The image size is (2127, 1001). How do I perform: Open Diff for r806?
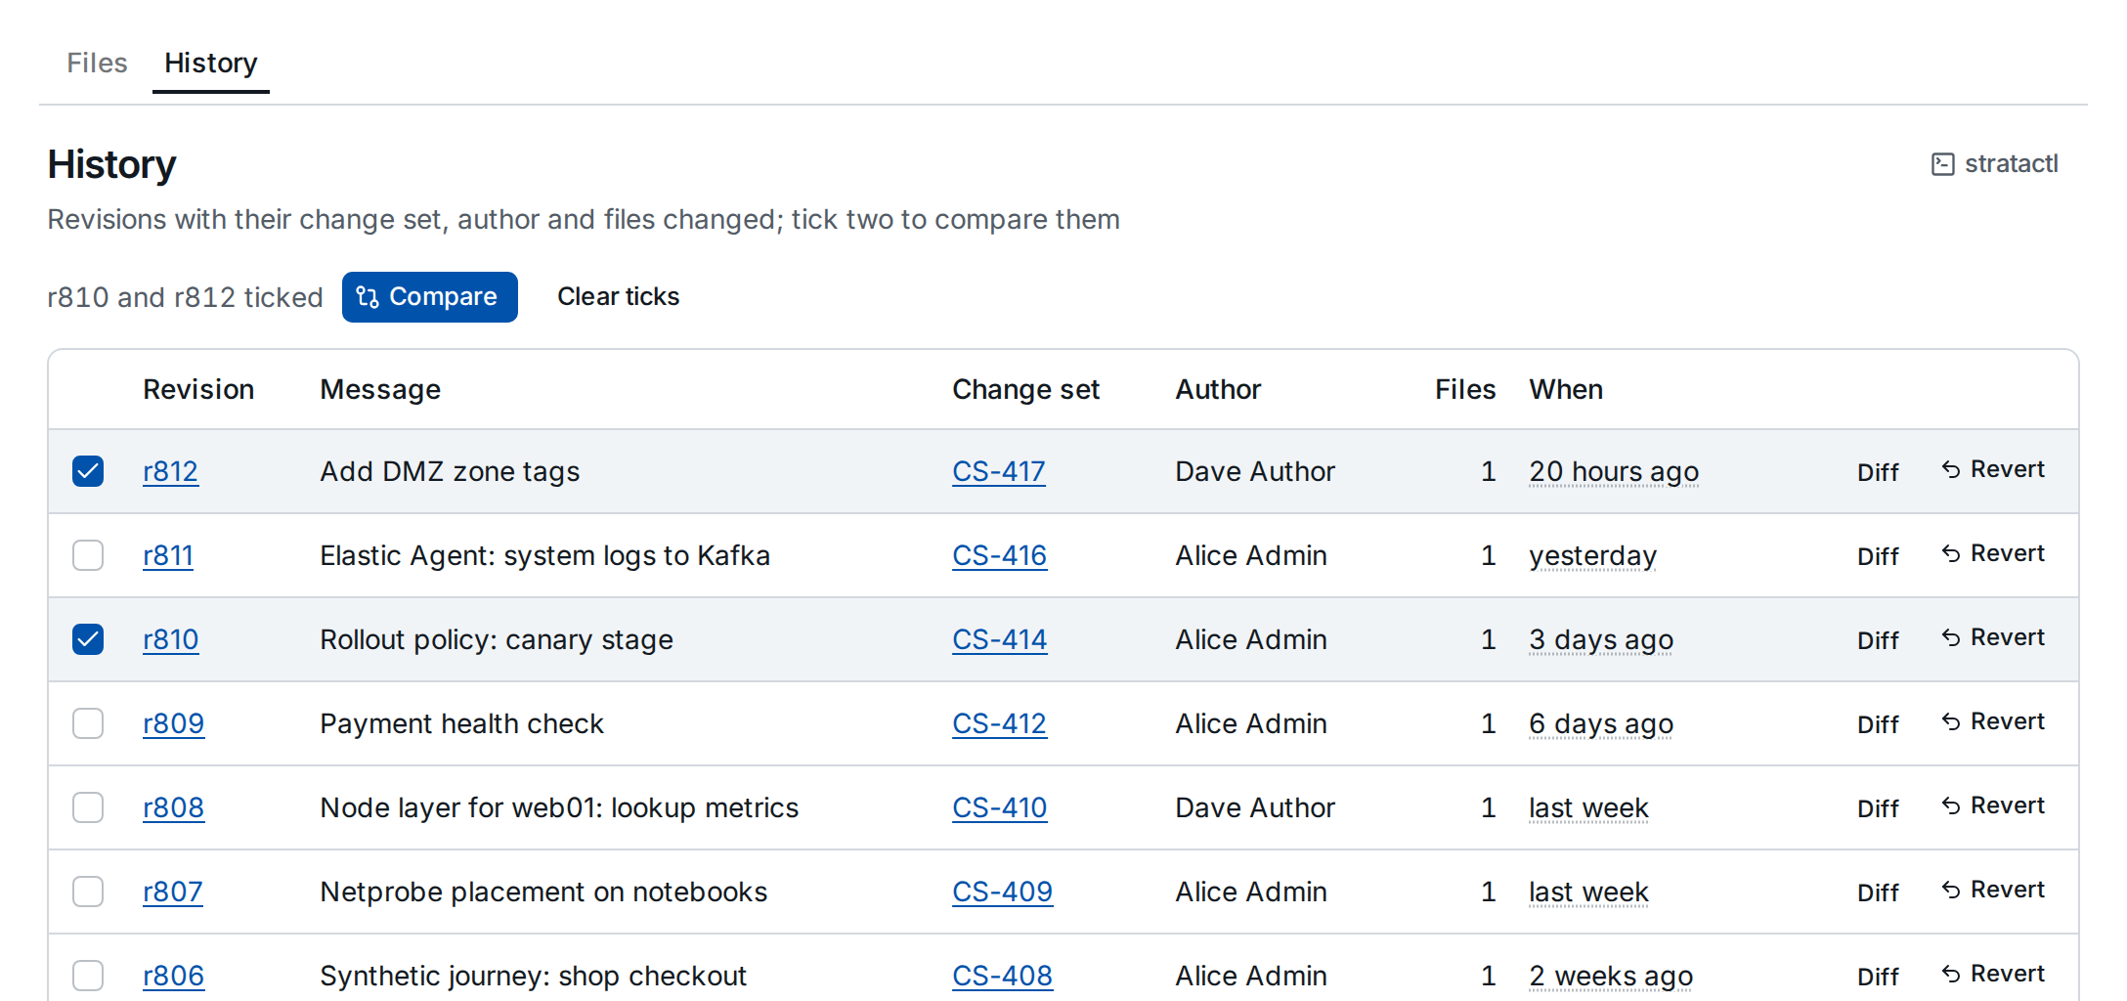[x=1878, y=977]
